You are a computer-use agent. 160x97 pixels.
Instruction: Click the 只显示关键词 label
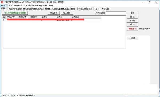99,13
